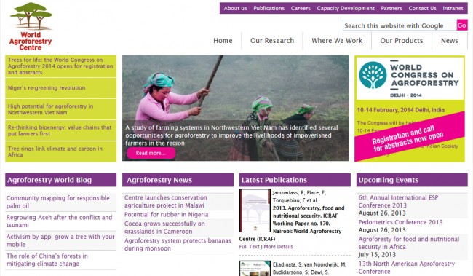Image resolution: width=473 pixels, height=276 pixels.
Task: Click the '2013. Agroforestry, food and' publication title
Action: coord(309,208)
